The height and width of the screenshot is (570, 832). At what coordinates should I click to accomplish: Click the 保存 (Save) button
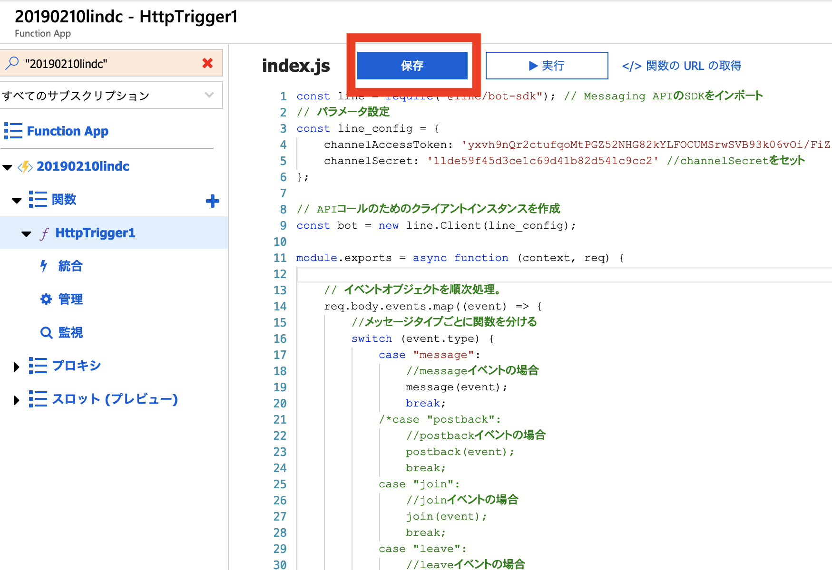[x=412, y=66]
